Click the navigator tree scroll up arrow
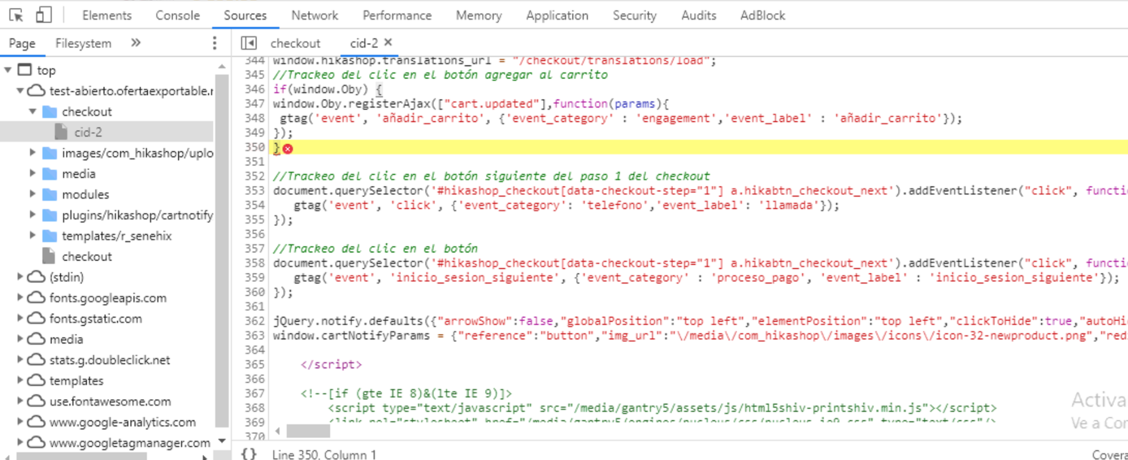The image size is (1128, 460). 222,66
